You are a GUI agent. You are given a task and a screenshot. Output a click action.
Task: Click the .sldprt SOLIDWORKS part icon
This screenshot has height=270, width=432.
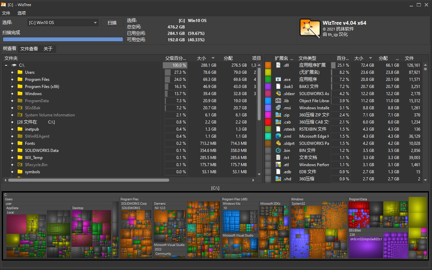pos(278,143)
